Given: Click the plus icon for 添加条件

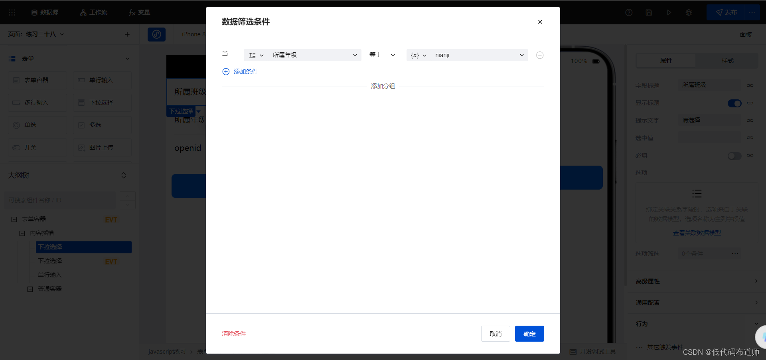Looking at the screenshot, I should pos(226,71).
